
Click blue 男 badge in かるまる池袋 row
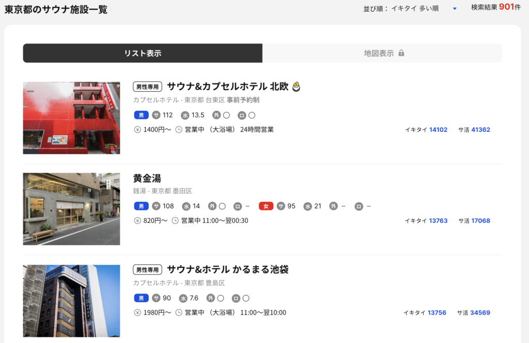coord(142,298)
